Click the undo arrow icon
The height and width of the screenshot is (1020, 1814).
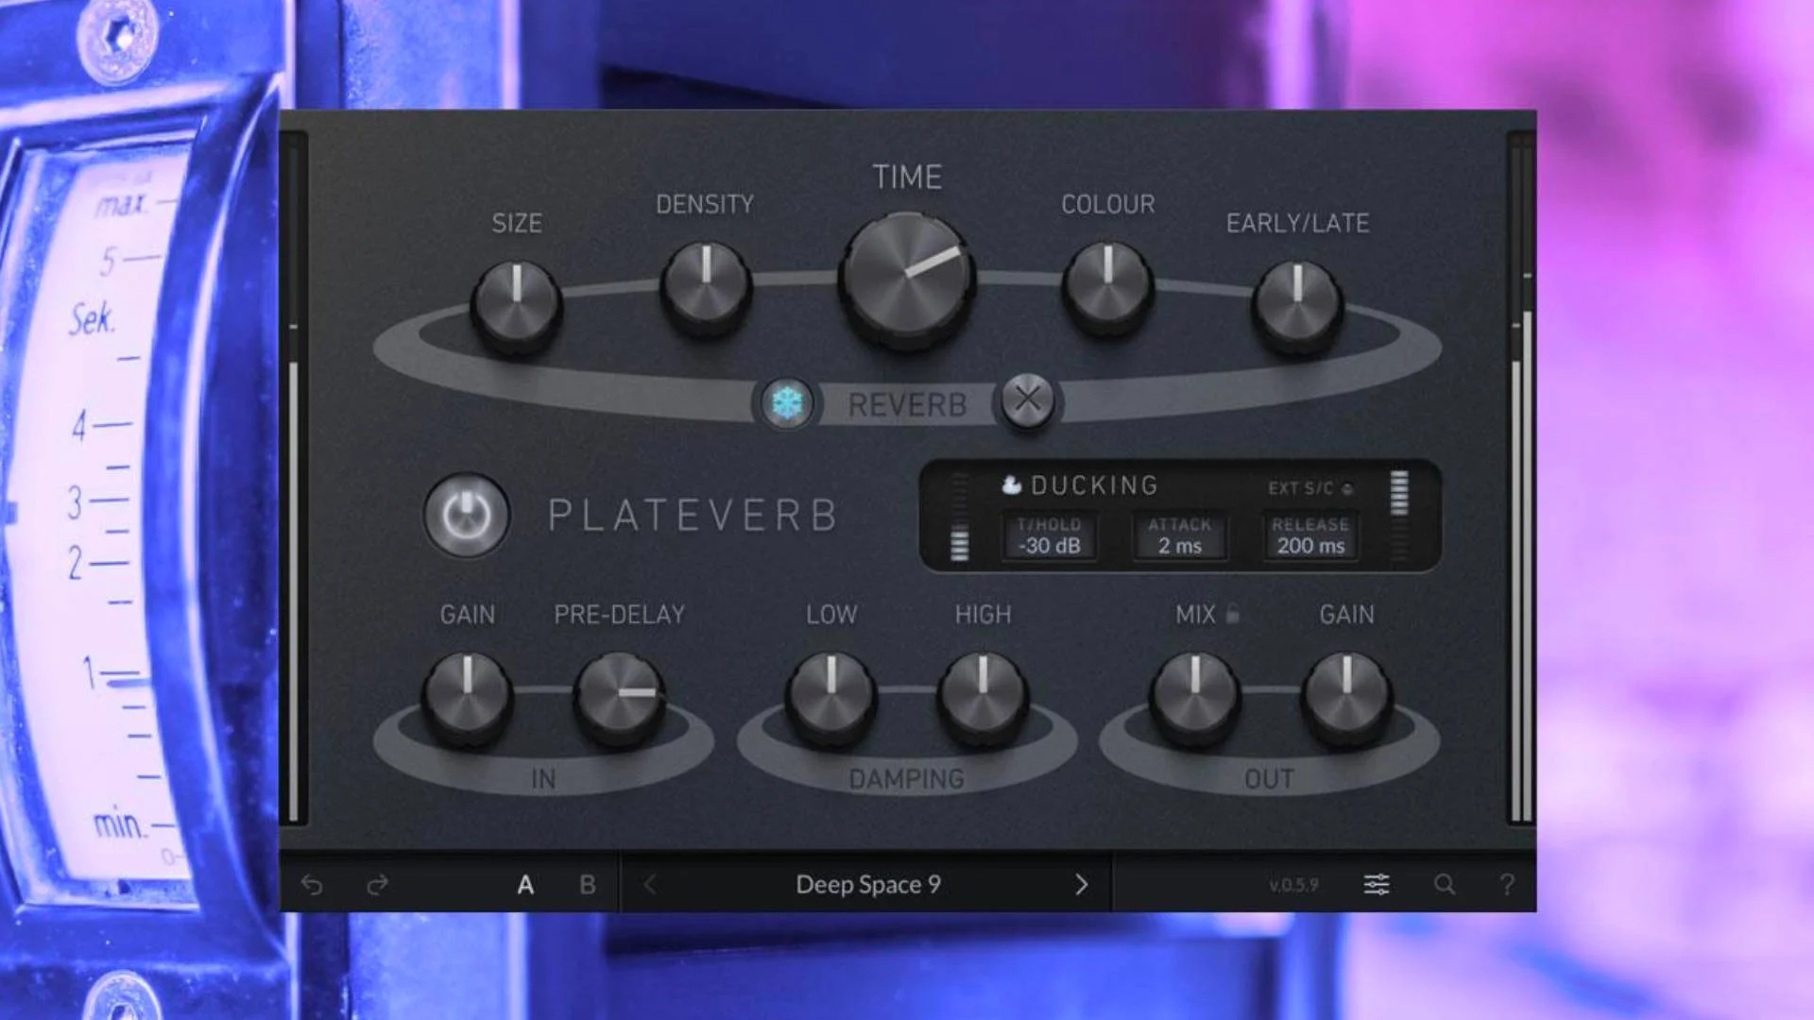(313, 884)
